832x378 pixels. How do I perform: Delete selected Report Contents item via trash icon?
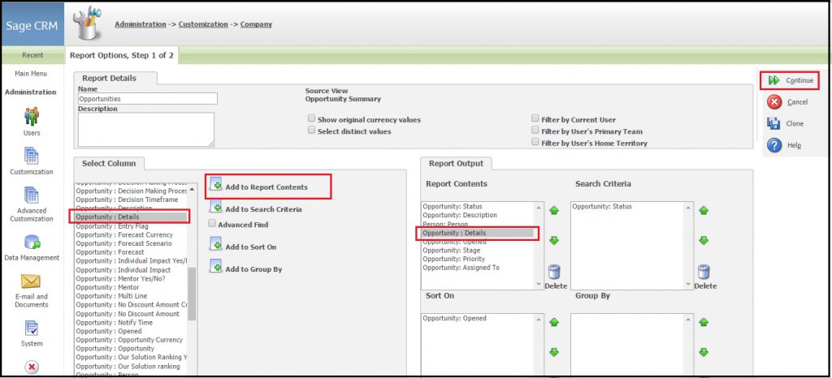[x=554, y=272]
